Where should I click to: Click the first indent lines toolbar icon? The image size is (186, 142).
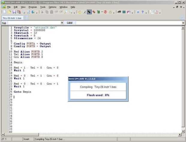click(x=56, y=12)
